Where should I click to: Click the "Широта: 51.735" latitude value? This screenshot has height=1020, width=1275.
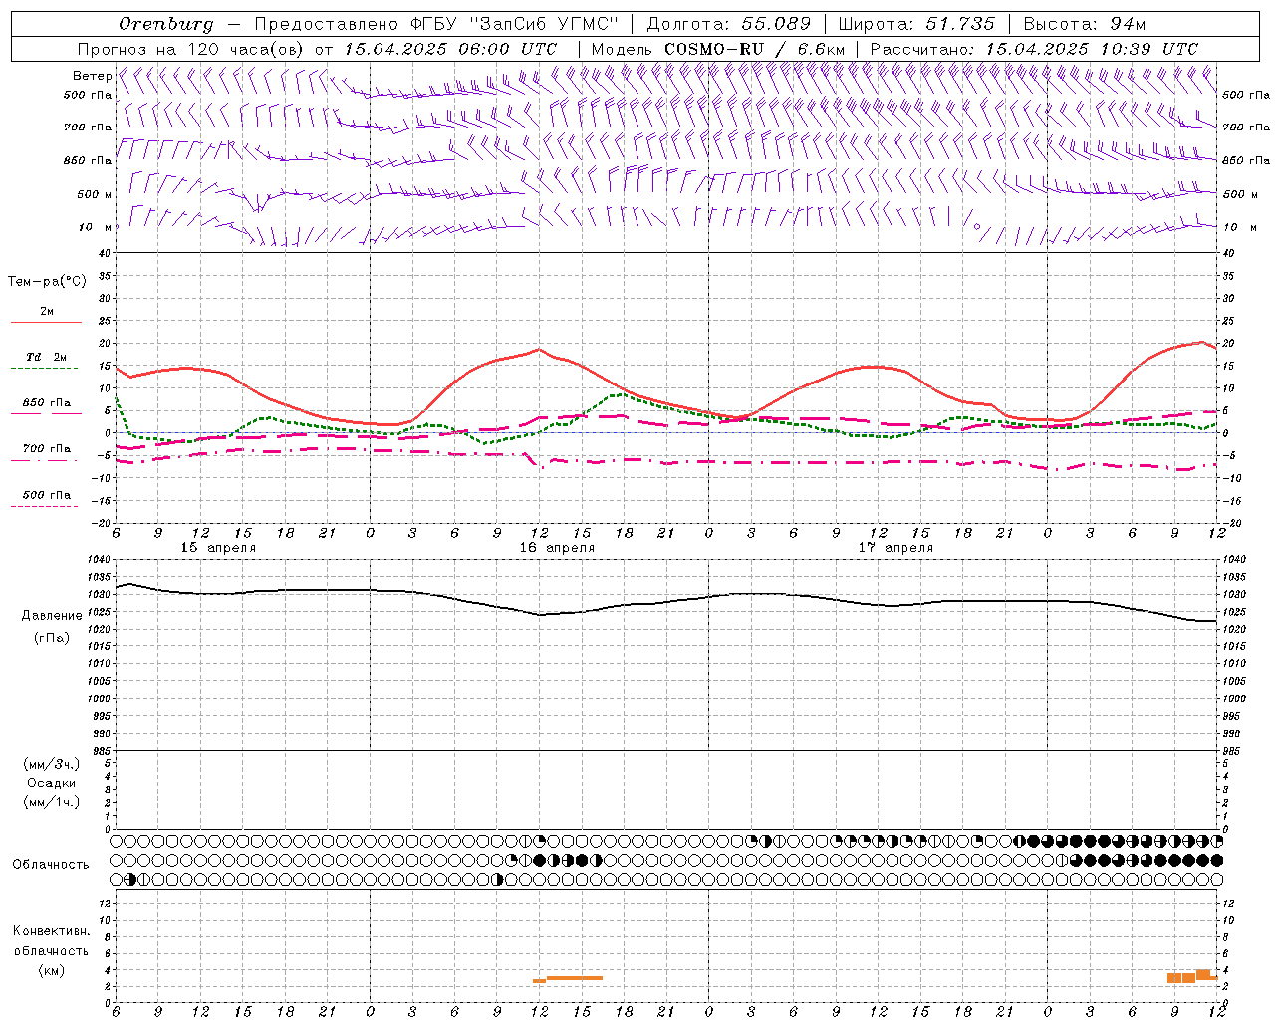click(x=917, y=24)
